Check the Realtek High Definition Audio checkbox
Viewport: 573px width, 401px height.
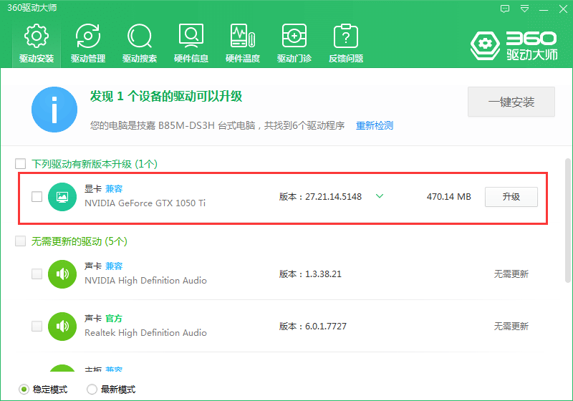(x=37, y=326)
